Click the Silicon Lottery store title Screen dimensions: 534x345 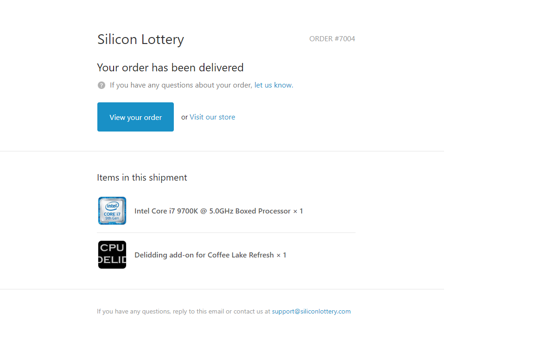point(140,39)
